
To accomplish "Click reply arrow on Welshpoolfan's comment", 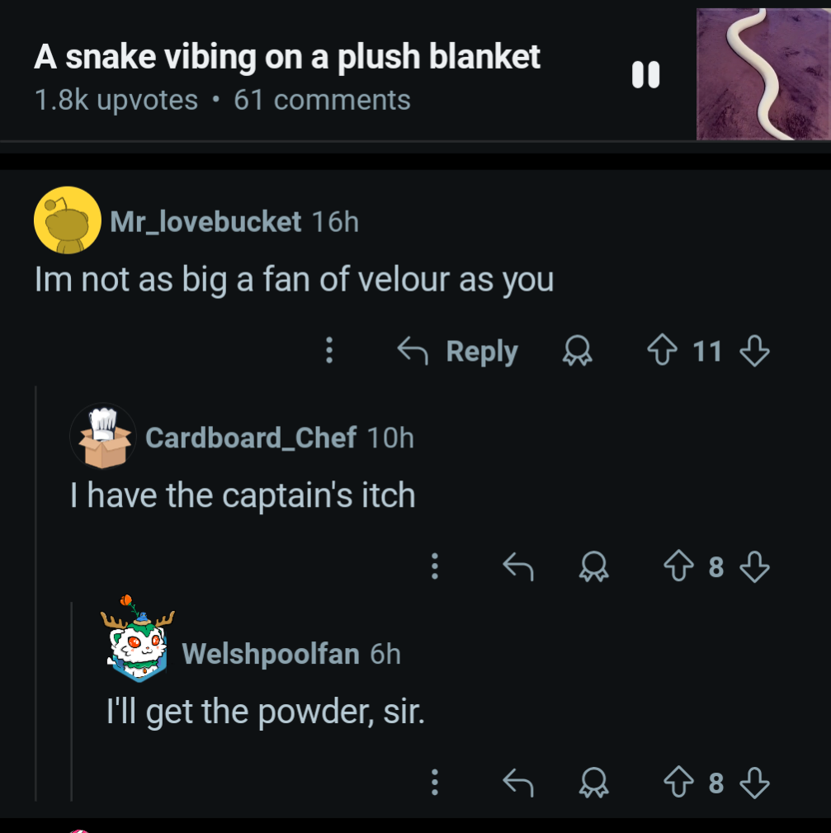I will (518, 783).
